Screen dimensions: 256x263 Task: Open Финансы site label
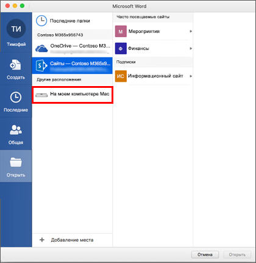click(x=138, y=48)
